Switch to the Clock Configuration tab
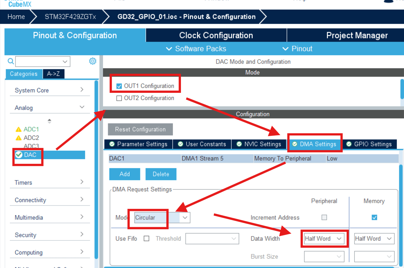The height and width of the screenshot is (268, 404). 216,35
